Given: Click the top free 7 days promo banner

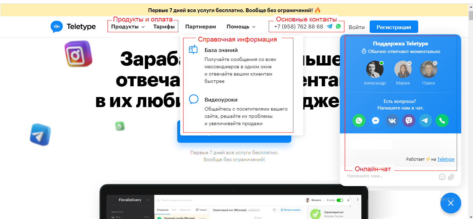Looking at the screenshot, I should [234, 10].
